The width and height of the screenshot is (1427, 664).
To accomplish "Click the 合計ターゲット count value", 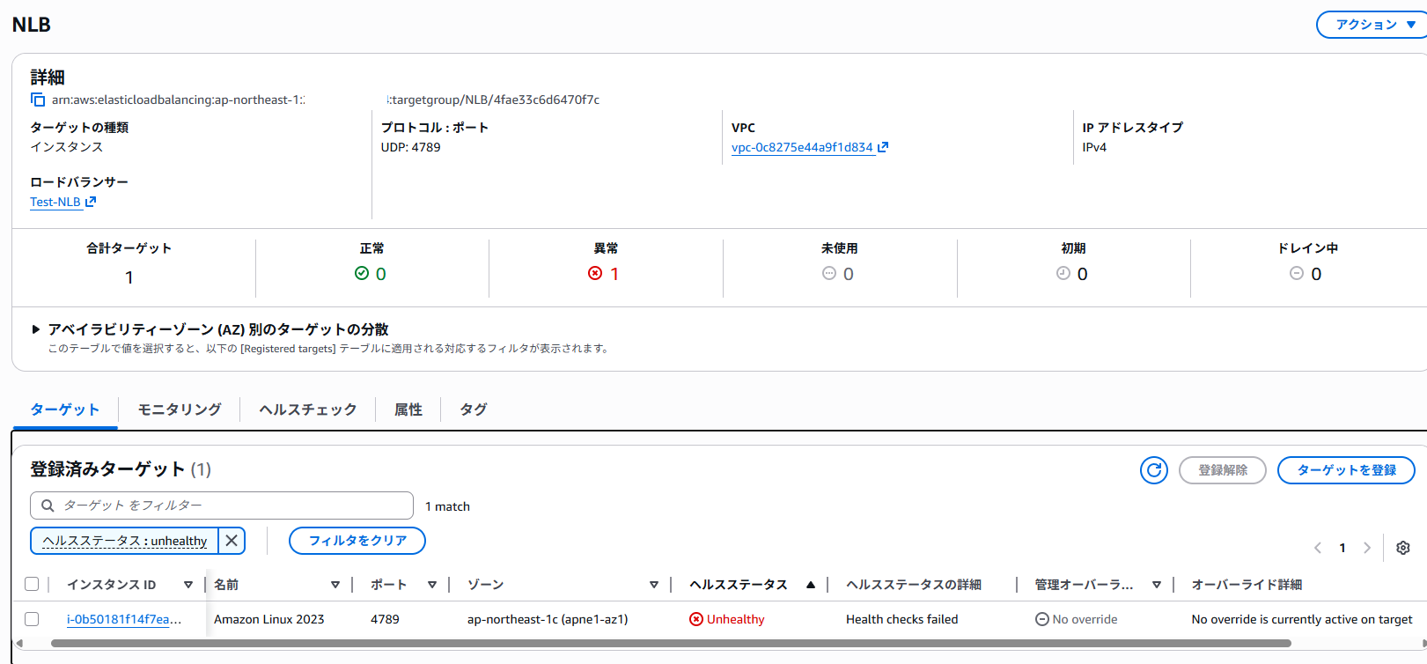I will (x=129, y=277).
